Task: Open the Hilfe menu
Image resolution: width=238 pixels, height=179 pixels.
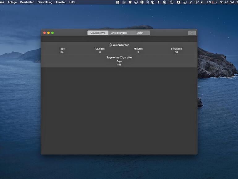Action: tap(72, 2)
